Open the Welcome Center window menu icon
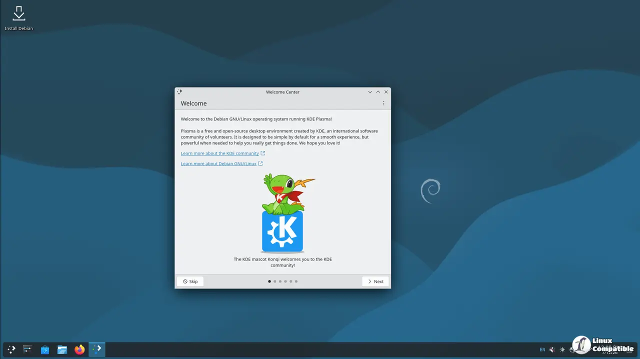640x359 pixels. tap(179, 92)
